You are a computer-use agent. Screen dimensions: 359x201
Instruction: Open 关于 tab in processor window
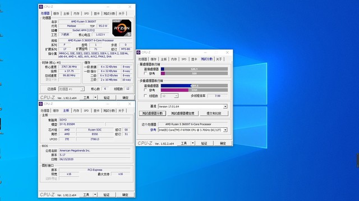click(122, 13)
